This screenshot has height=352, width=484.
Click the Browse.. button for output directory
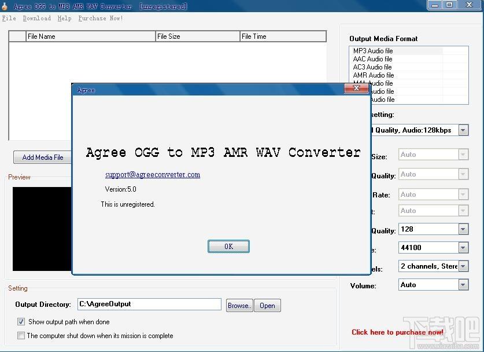coord(239,305)
